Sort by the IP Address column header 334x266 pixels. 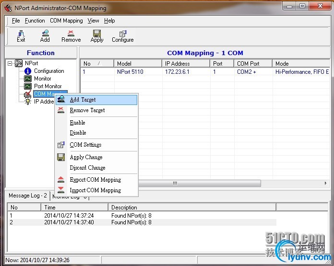pyautogui.click(x=186, y=64)
